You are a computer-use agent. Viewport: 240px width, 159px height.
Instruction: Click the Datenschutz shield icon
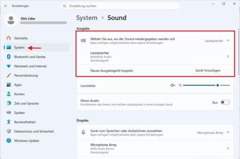pyautogui.click(x=9, y=131)
